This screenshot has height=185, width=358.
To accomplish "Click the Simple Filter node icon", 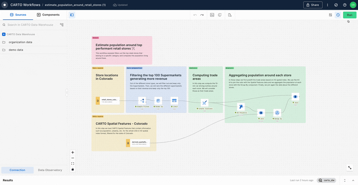I will pyautogui.click(x=142, y=101).
